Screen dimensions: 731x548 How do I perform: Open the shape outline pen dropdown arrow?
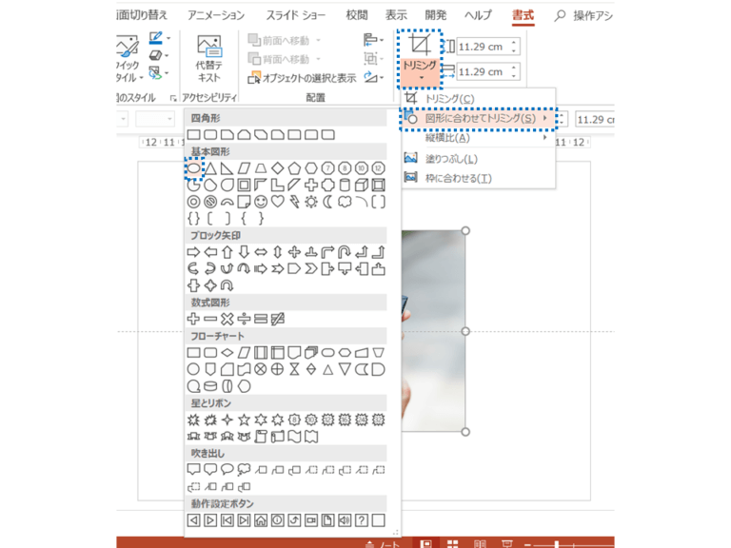click(168, 38)
